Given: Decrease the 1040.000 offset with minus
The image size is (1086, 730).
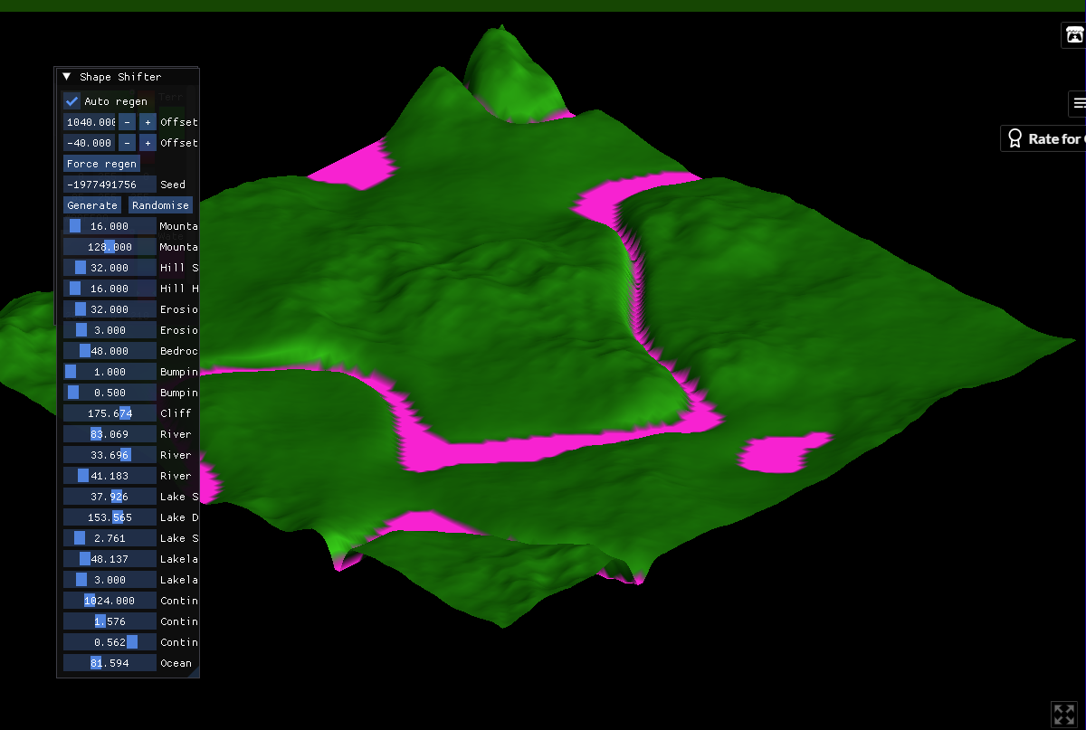Looking at the screenshot, I should [127, 122].
